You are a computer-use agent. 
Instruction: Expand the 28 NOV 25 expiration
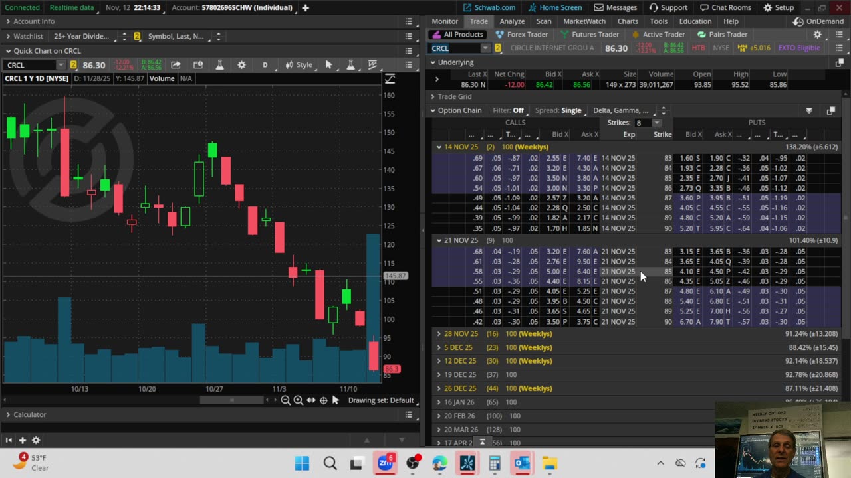tap(439, 334)
